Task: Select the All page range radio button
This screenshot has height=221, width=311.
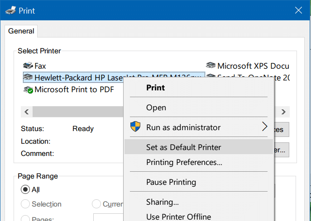Action: pyautogui.click(x=25, y=189)
